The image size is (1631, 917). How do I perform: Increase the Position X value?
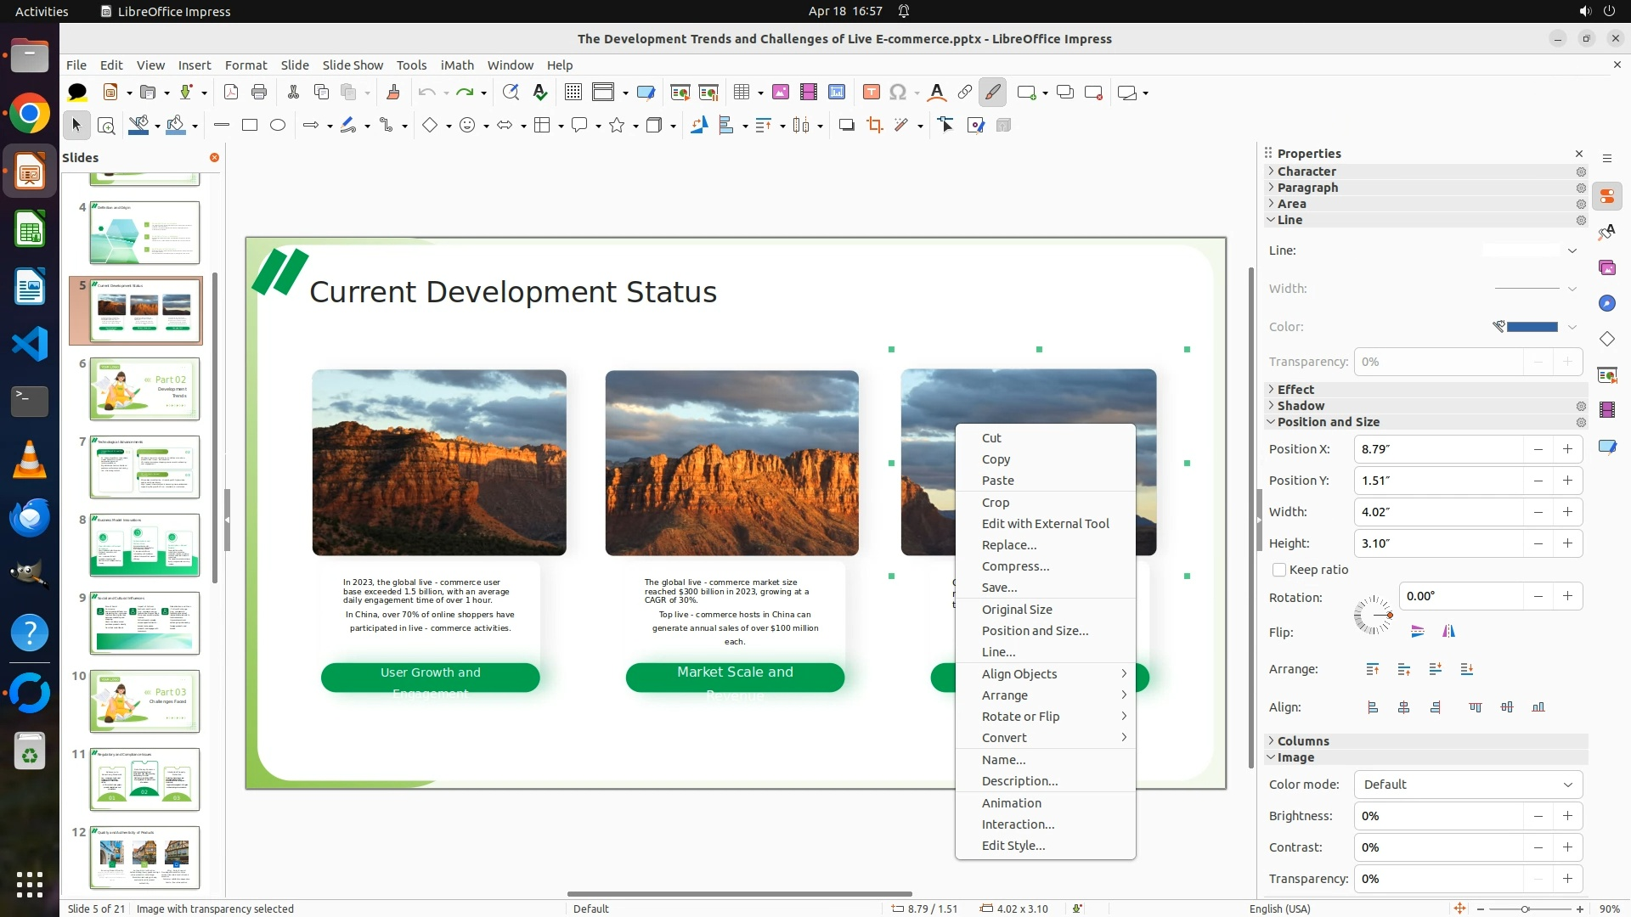[x=1567, y=449]
